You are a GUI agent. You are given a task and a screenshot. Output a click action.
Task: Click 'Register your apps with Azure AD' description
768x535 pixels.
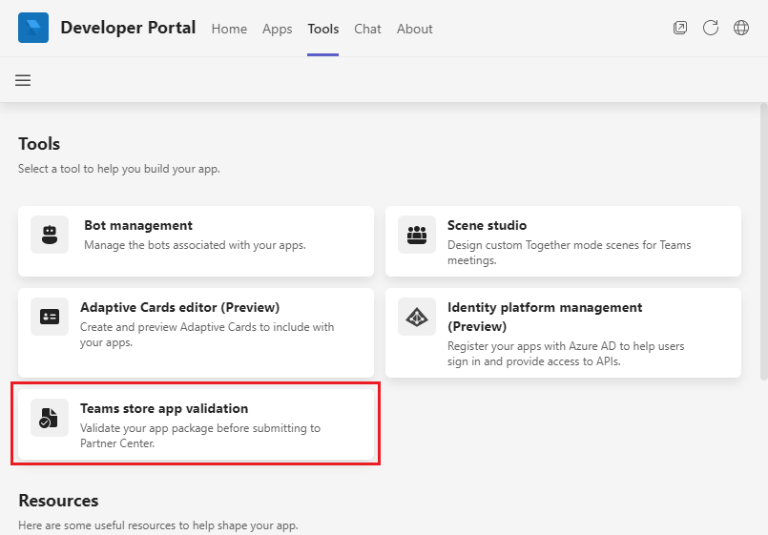tap(566, 354)
